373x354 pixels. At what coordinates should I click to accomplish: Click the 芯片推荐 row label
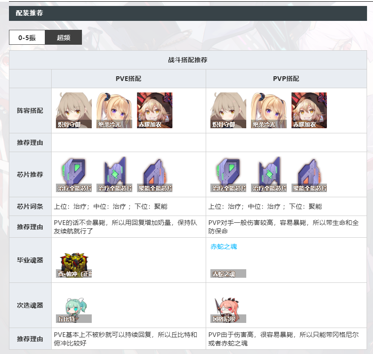(30, 175)
